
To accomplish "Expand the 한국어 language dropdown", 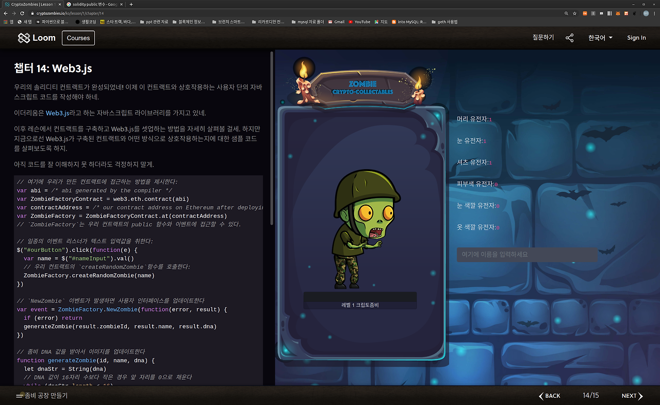I will pyautogui.click(x=600, y=38).
